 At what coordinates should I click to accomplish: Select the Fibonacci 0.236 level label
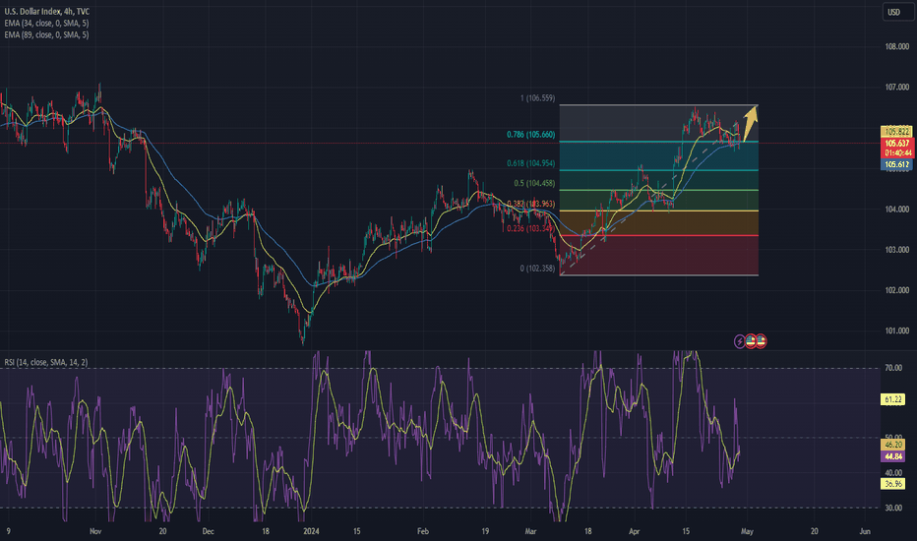click(x=529, y=228)
